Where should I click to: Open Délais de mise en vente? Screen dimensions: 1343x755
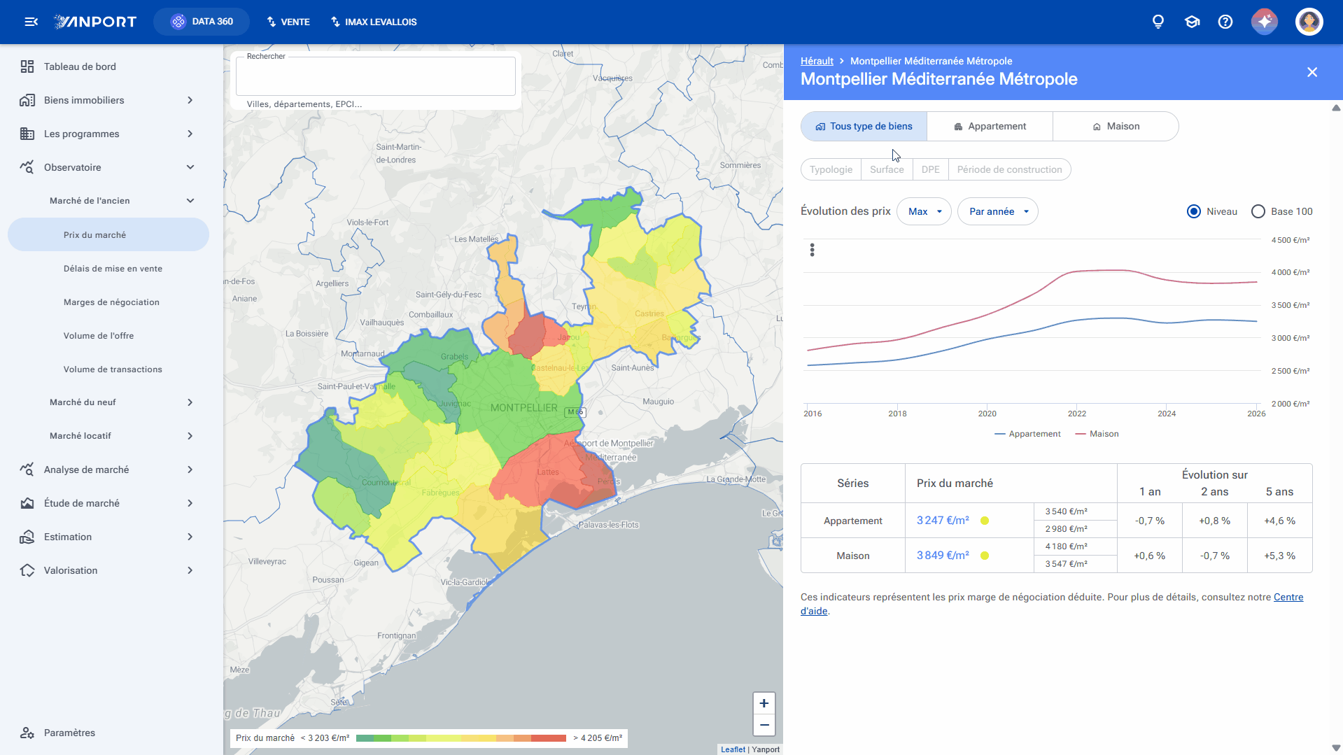(113, 269)
